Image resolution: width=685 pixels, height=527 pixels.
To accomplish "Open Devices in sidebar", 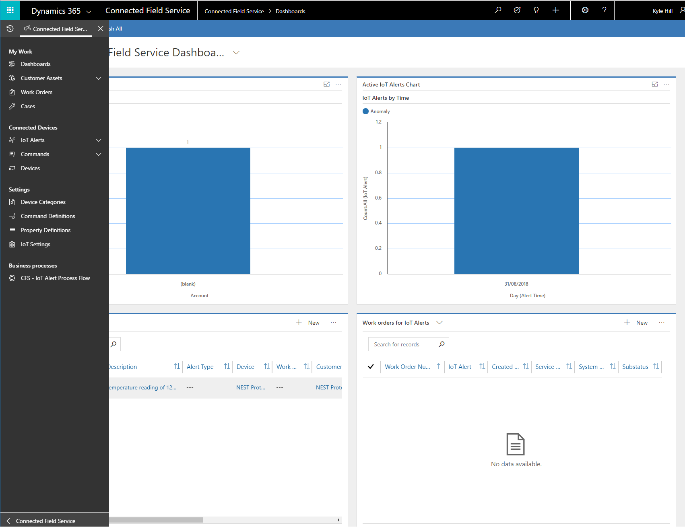I will (x=30, y=168).
